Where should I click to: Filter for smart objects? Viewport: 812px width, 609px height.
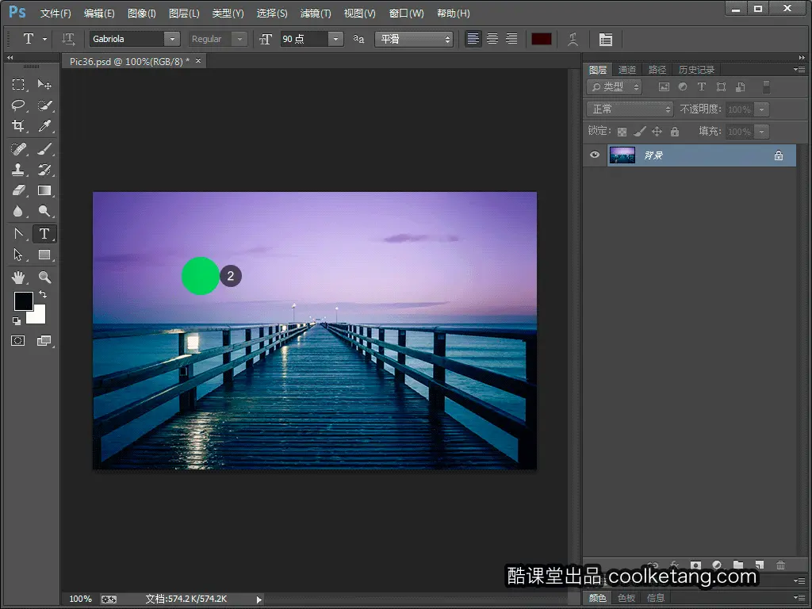pyautogui.click(x=741, y=87)
